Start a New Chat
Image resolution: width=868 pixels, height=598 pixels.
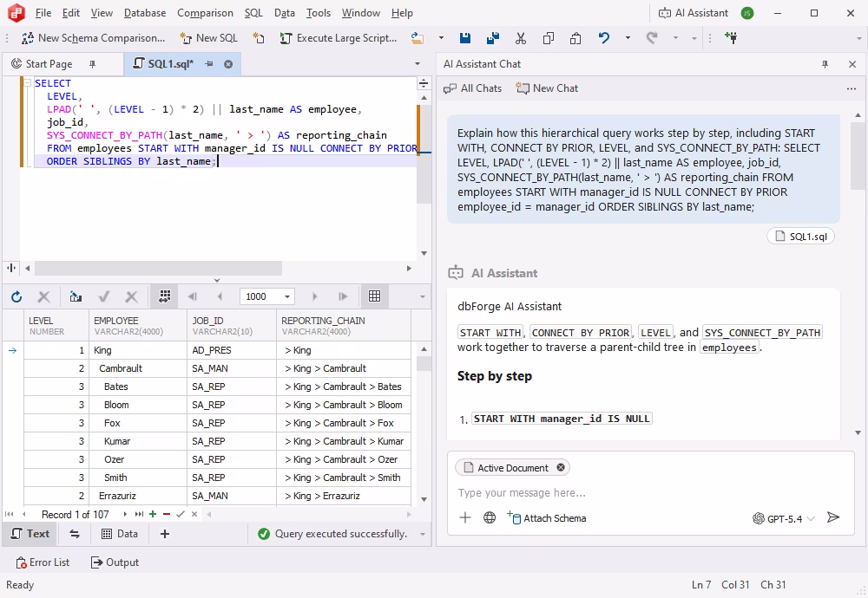coord(547,88)
